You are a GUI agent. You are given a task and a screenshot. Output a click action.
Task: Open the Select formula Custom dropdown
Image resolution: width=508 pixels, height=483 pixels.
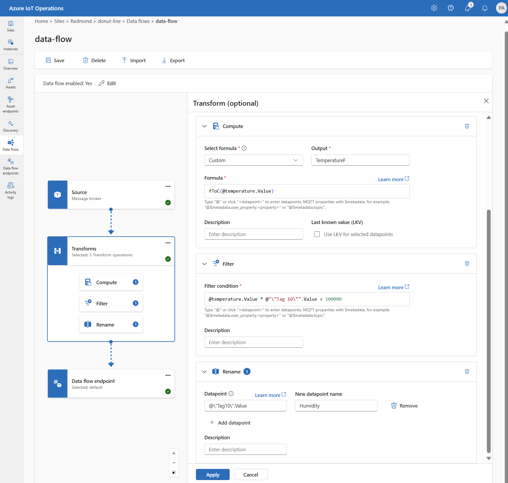[253, 160]
